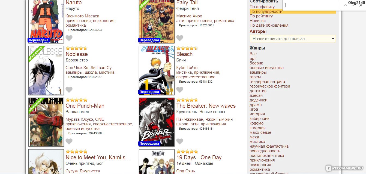Screen dimensions: 366x174
Task: Filter by genre вампиры in sidebar
Action: (258, 72)
